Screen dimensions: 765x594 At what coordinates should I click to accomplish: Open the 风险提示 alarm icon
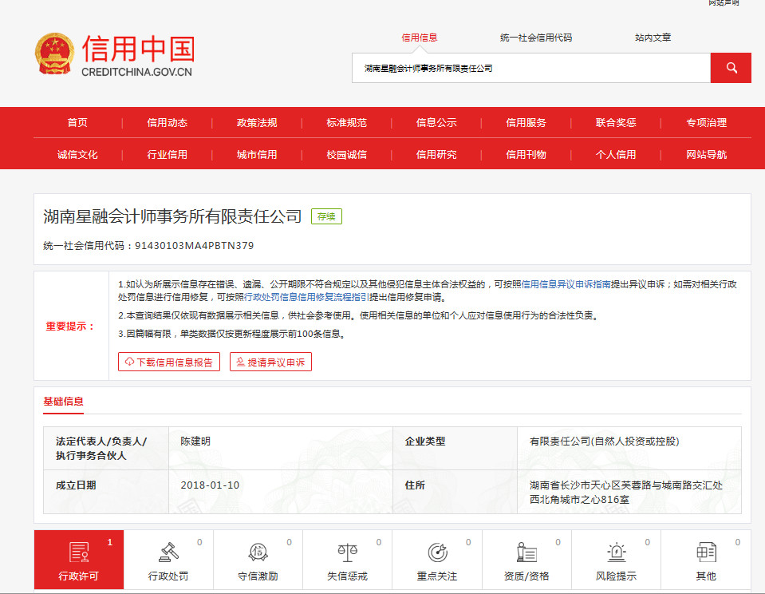click(x=616, y=552)
